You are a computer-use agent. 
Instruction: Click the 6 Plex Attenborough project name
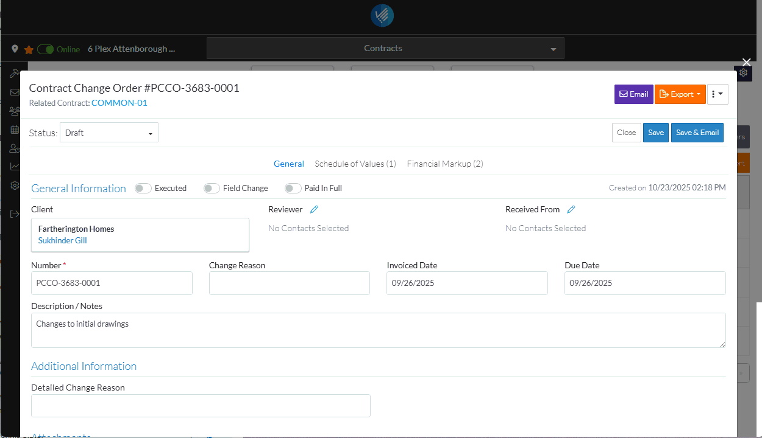pyautogui.click(x=131, y=49)
